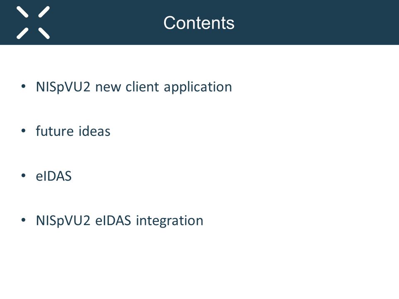Open the 'future ideas' item

click(x=73, y=131)
